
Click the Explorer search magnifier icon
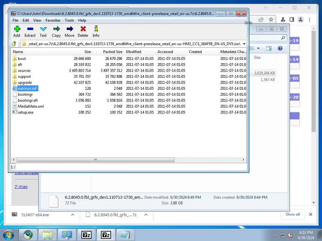pyautogui.click(x=283, y=38)
